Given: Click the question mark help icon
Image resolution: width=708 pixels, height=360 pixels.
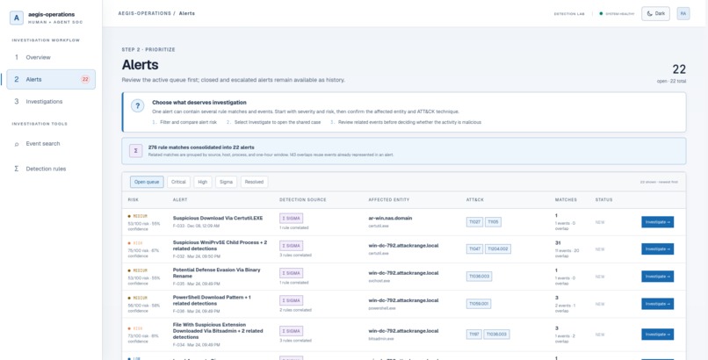Looking at the screenshot, I should tap(137, 106).
